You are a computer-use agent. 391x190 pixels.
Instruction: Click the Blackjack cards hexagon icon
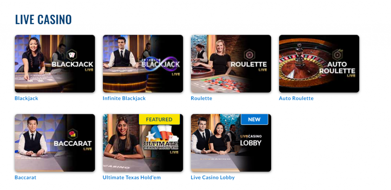click(x=71, y=55)
